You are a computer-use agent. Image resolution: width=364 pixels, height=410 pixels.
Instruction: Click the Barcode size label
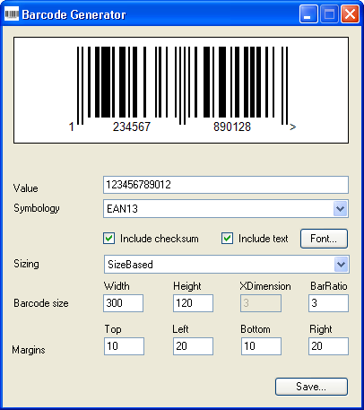(x=41, y=303)
